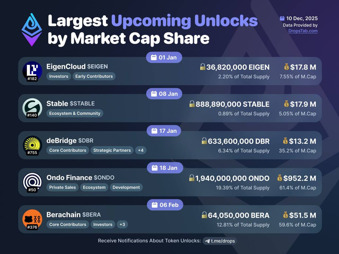339x254 pixels.
Task: Select the 01 Jan date badge
Action: (164, 57)
